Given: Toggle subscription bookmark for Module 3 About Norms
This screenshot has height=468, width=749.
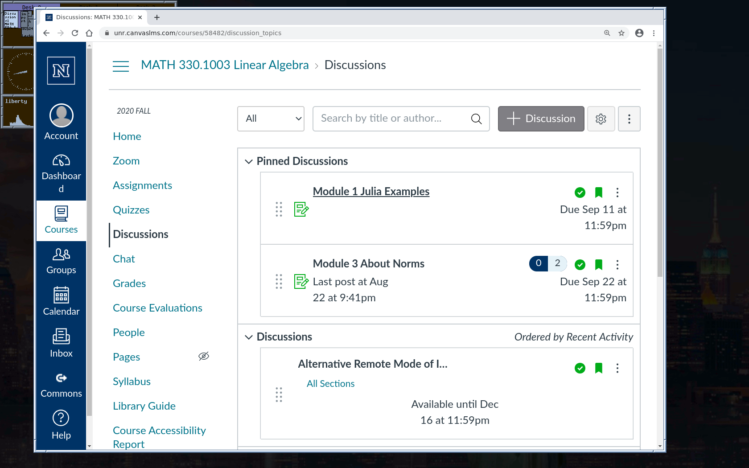Looking at the screenshot, I should tap(598, 265).
